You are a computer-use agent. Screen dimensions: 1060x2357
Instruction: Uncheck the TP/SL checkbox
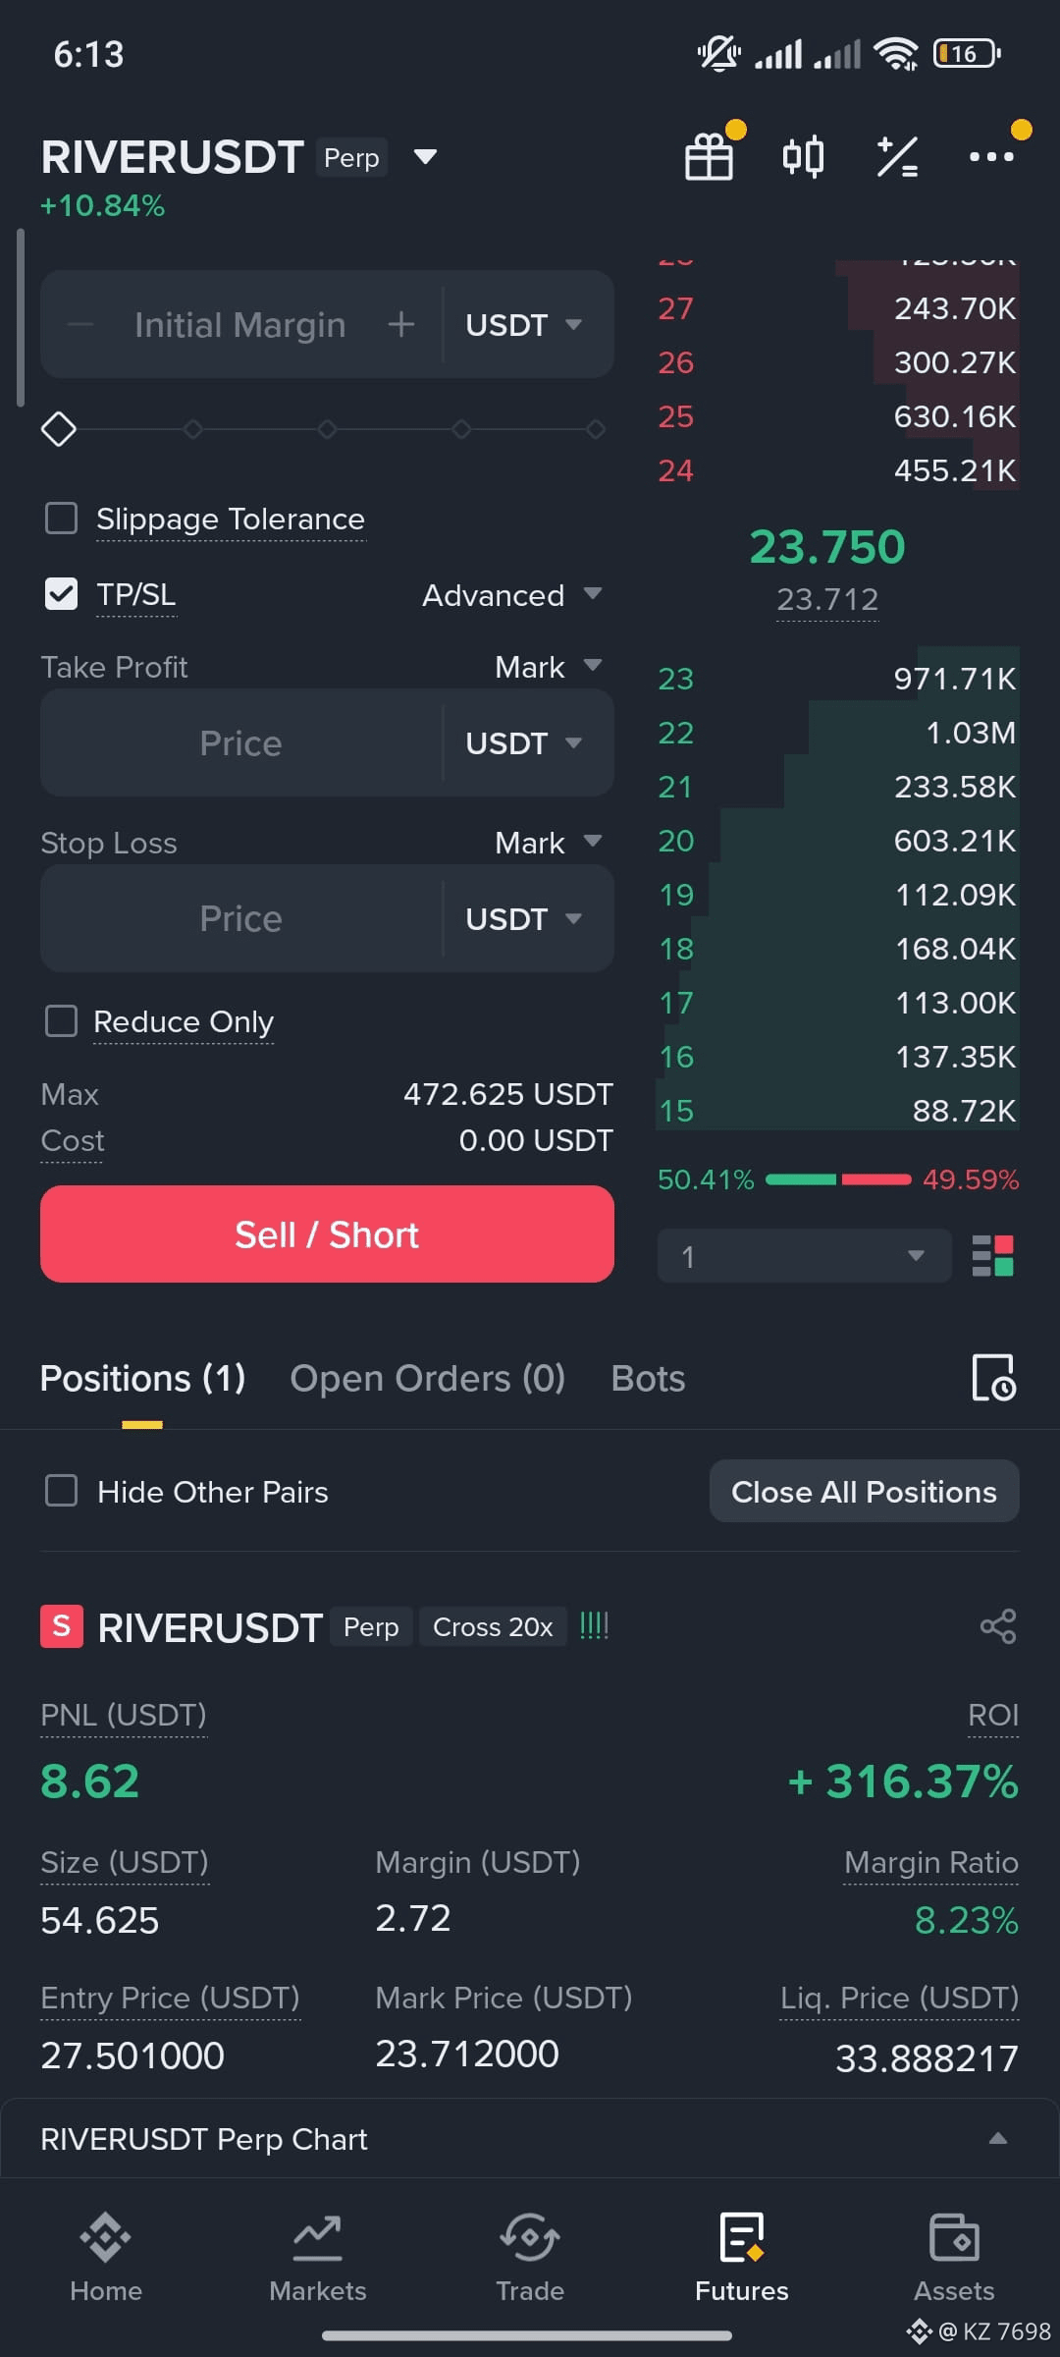[x=62, y=594]
